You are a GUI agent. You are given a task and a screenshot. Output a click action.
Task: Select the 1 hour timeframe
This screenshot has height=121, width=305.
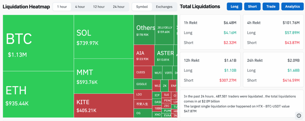[x=62, y=7]
